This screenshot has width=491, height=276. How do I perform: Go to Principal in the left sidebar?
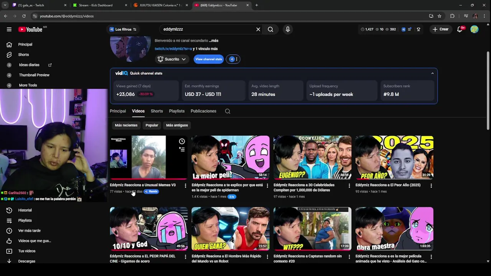[x=25, y=44]
